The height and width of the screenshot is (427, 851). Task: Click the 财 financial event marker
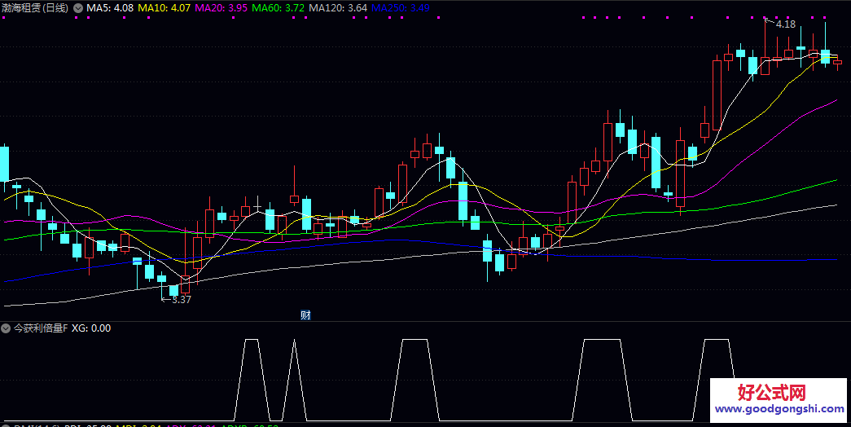tap(306, 315)
